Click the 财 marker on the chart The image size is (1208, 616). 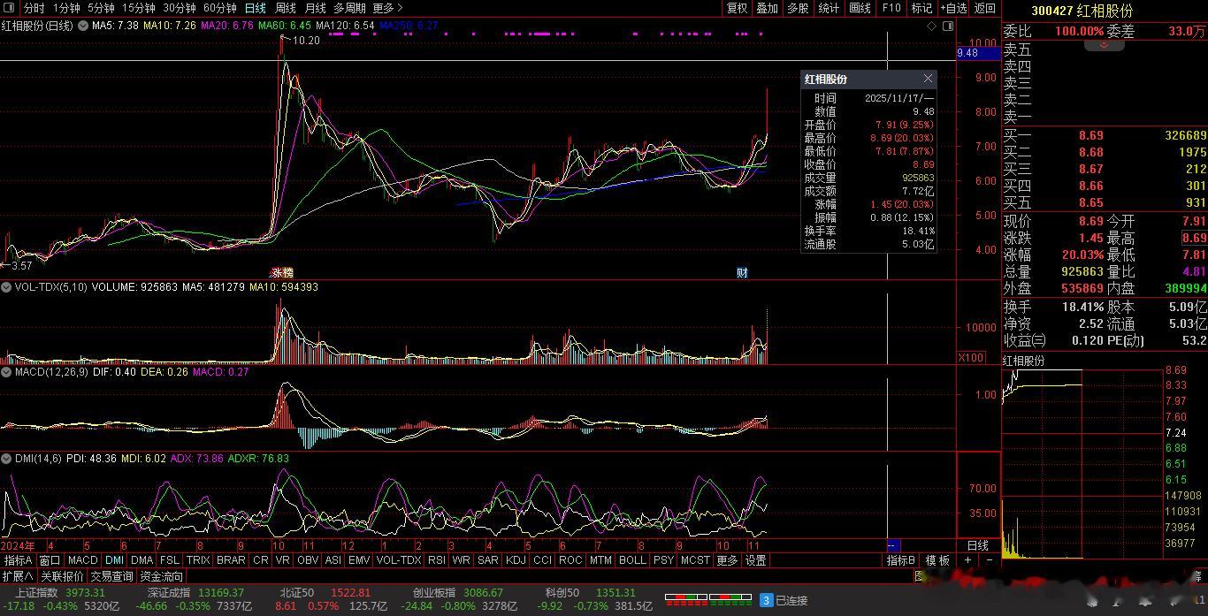(x=742, y=272)
